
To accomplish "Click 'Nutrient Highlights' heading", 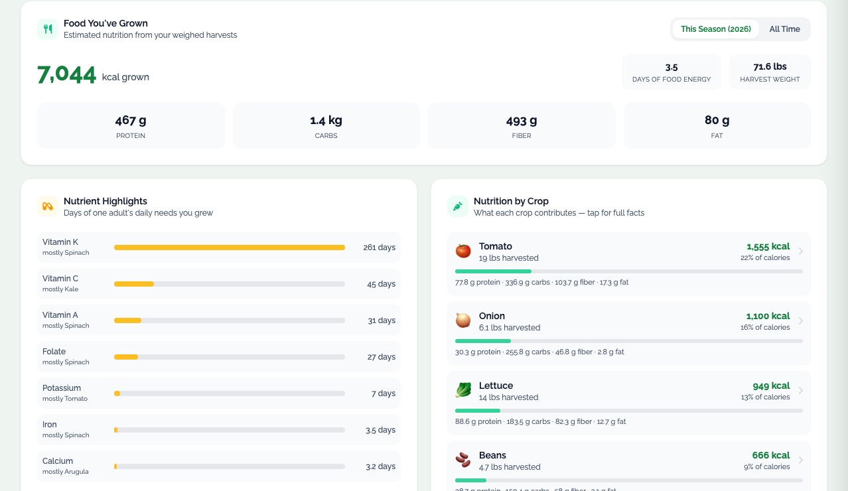I will (x=106, y=201).
